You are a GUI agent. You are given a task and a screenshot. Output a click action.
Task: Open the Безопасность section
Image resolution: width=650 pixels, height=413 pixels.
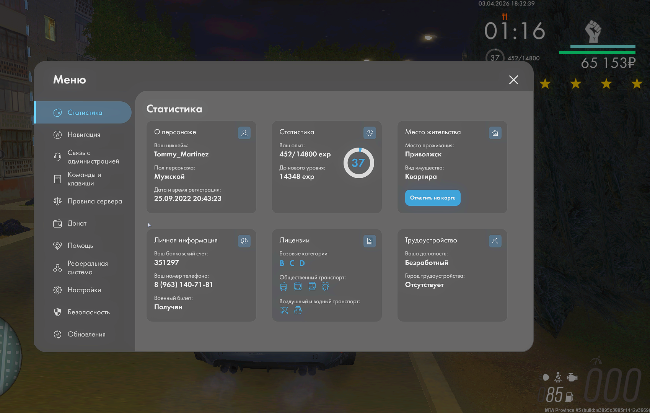[88, 312]
